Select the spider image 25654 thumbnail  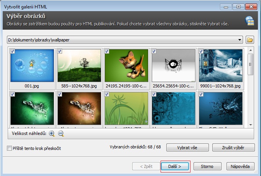pyautogui.click(x=174, y=65)
